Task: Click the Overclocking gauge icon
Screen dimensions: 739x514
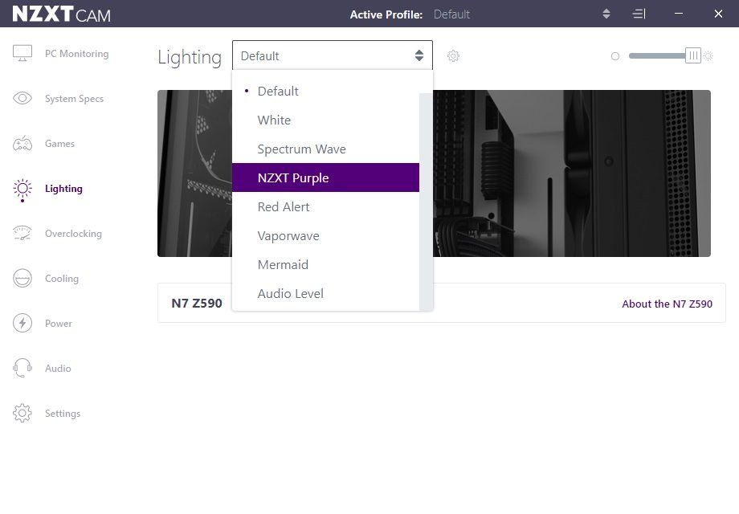Action: click(22, 233)
